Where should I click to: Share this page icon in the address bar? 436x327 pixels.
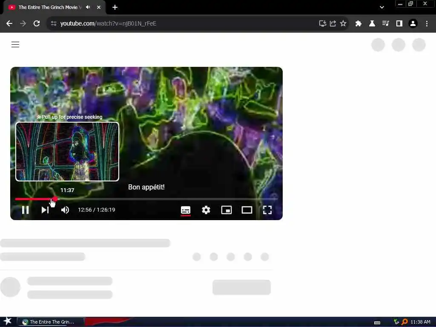pos(333,24)
